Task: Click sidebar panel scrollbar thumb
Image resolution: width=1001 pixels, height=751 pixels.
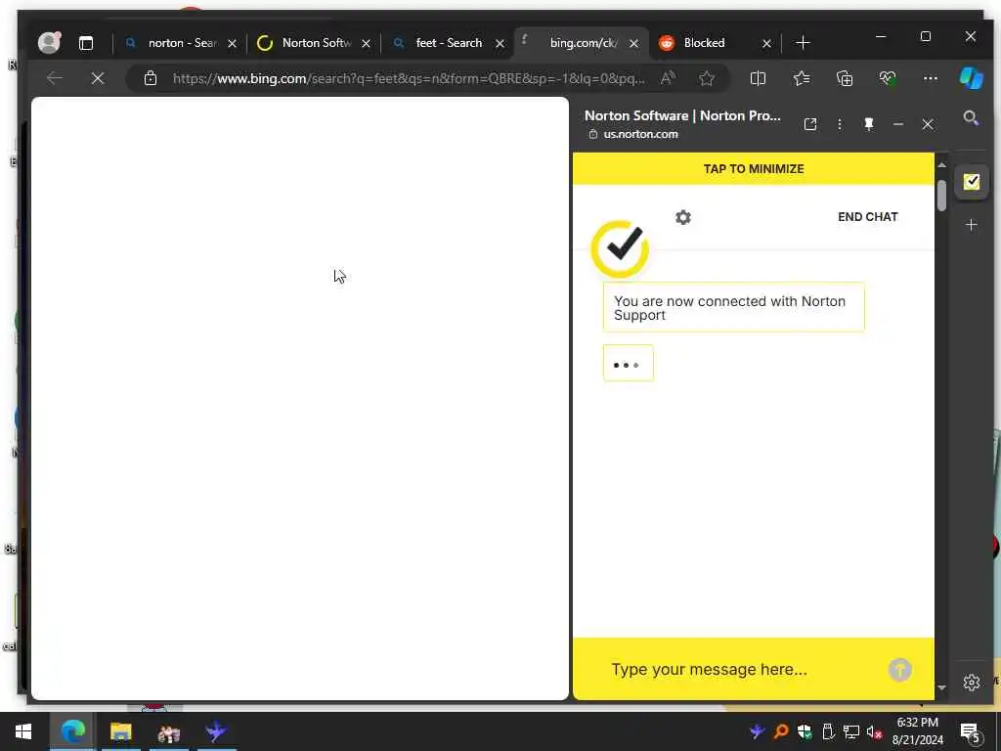Action: (941, 196)
